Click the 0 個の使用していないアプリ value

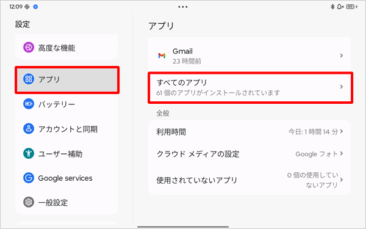click(312, 180)
